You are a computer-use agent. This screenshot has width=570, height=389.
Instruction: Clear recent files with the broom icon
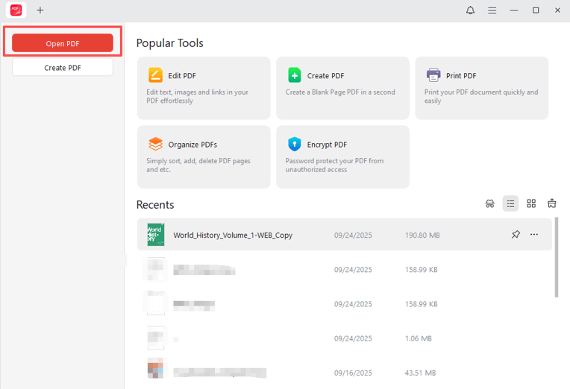click(x=552, y=203)
